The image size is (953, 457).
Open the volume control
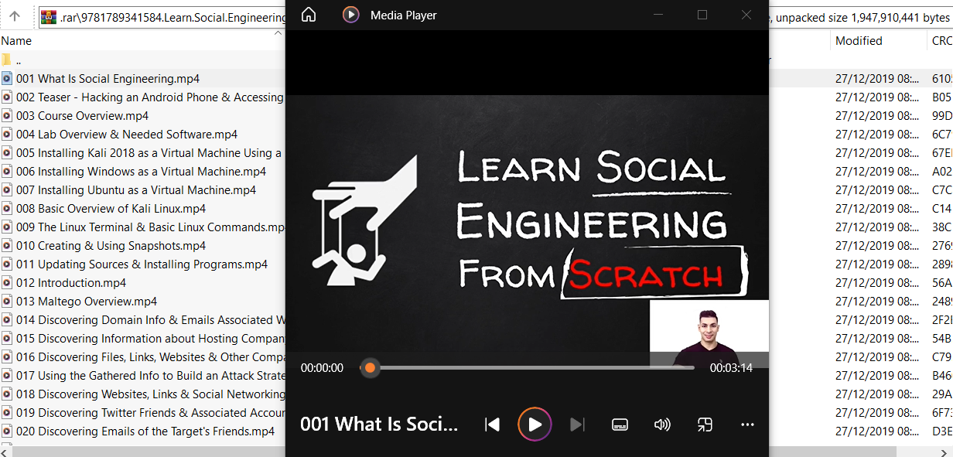[661, 425]
